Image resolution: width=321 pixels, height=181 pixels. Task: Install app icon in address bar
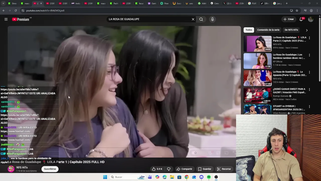(291, 11)
